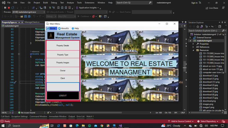228x128 pixels.
Task: Switch views icon in Solution Explorer
Action: 202,26
